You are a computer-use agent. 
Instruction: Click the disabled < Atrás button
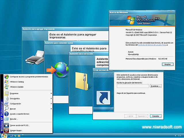[130, 116]
